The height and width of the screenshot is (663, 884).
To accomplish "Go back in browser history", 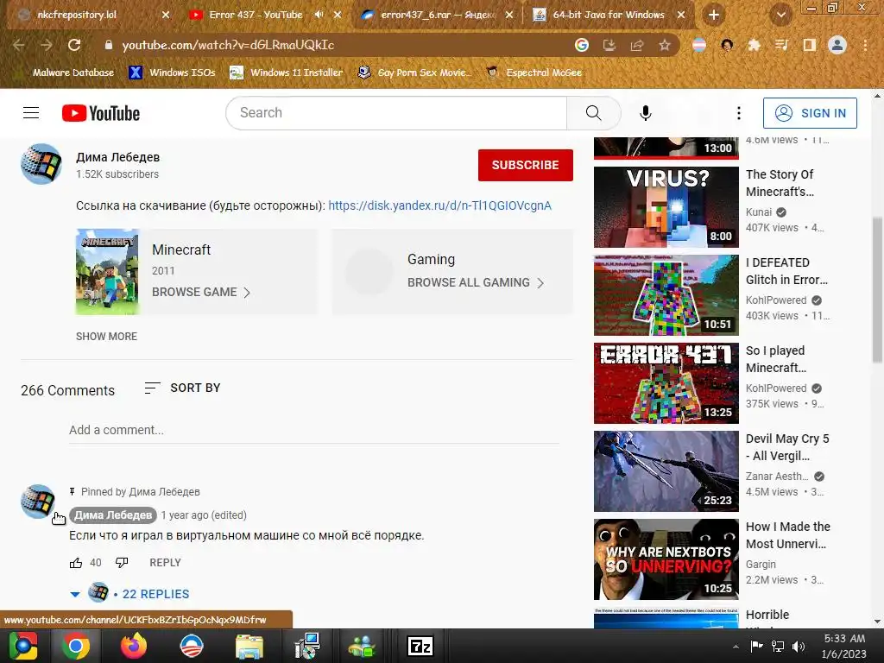I will click(19, 45).
